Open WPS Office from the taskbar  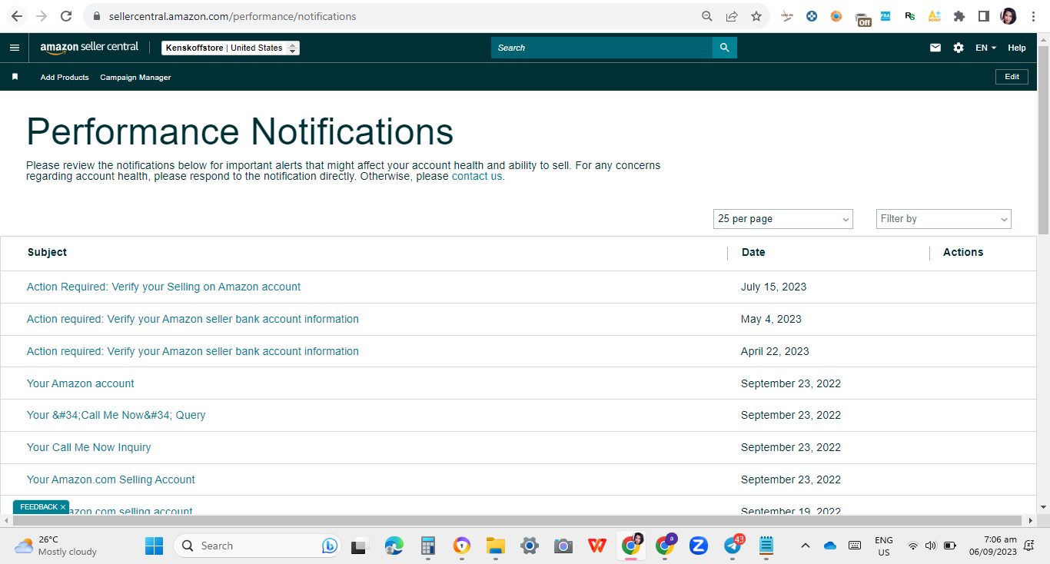coord(597,546)
